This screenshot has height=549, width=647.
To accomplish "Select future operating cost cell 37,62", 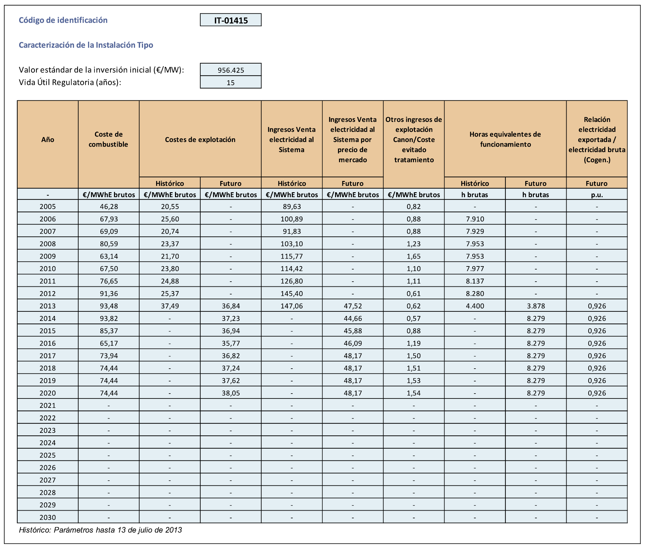I will click(231, 380).
